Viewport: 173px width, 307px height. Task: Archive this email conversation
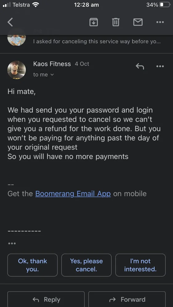[x=94, y=22]
